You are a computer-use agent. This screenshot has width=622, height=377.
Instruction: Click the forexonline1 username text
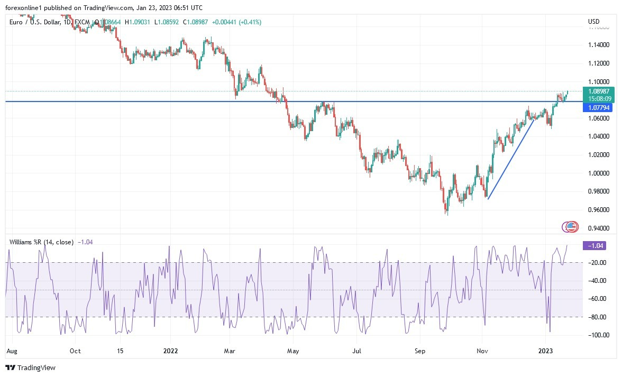point(23,8)
